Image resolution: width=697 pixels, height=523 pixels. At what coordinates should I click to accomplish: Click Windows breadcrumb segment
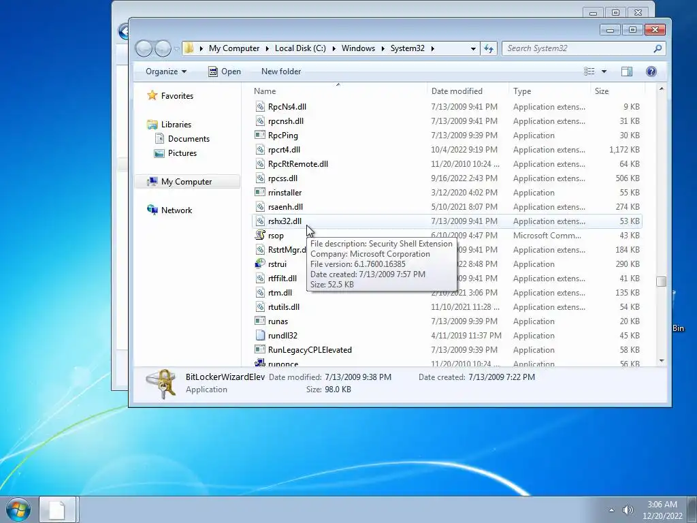(358, 48)
